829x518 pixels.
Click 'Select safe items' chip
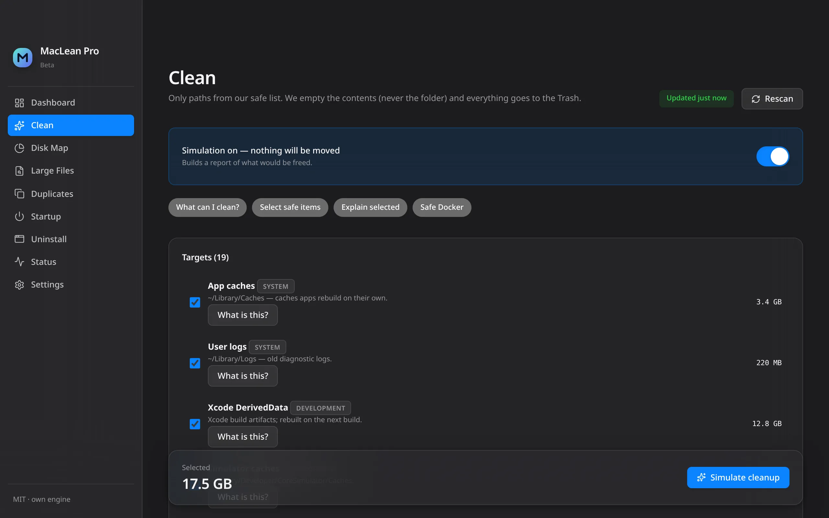tap(290, 207)
